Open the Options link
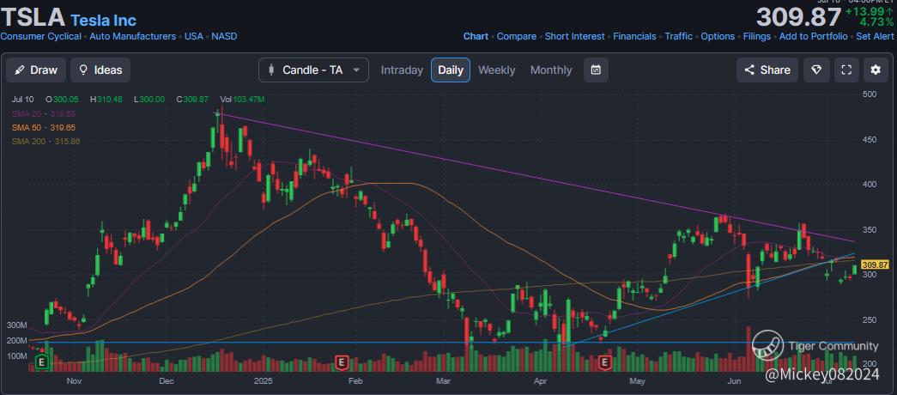The width and height of the screenshot is (897, 395). pyautogui.click(x=718, y=36)
